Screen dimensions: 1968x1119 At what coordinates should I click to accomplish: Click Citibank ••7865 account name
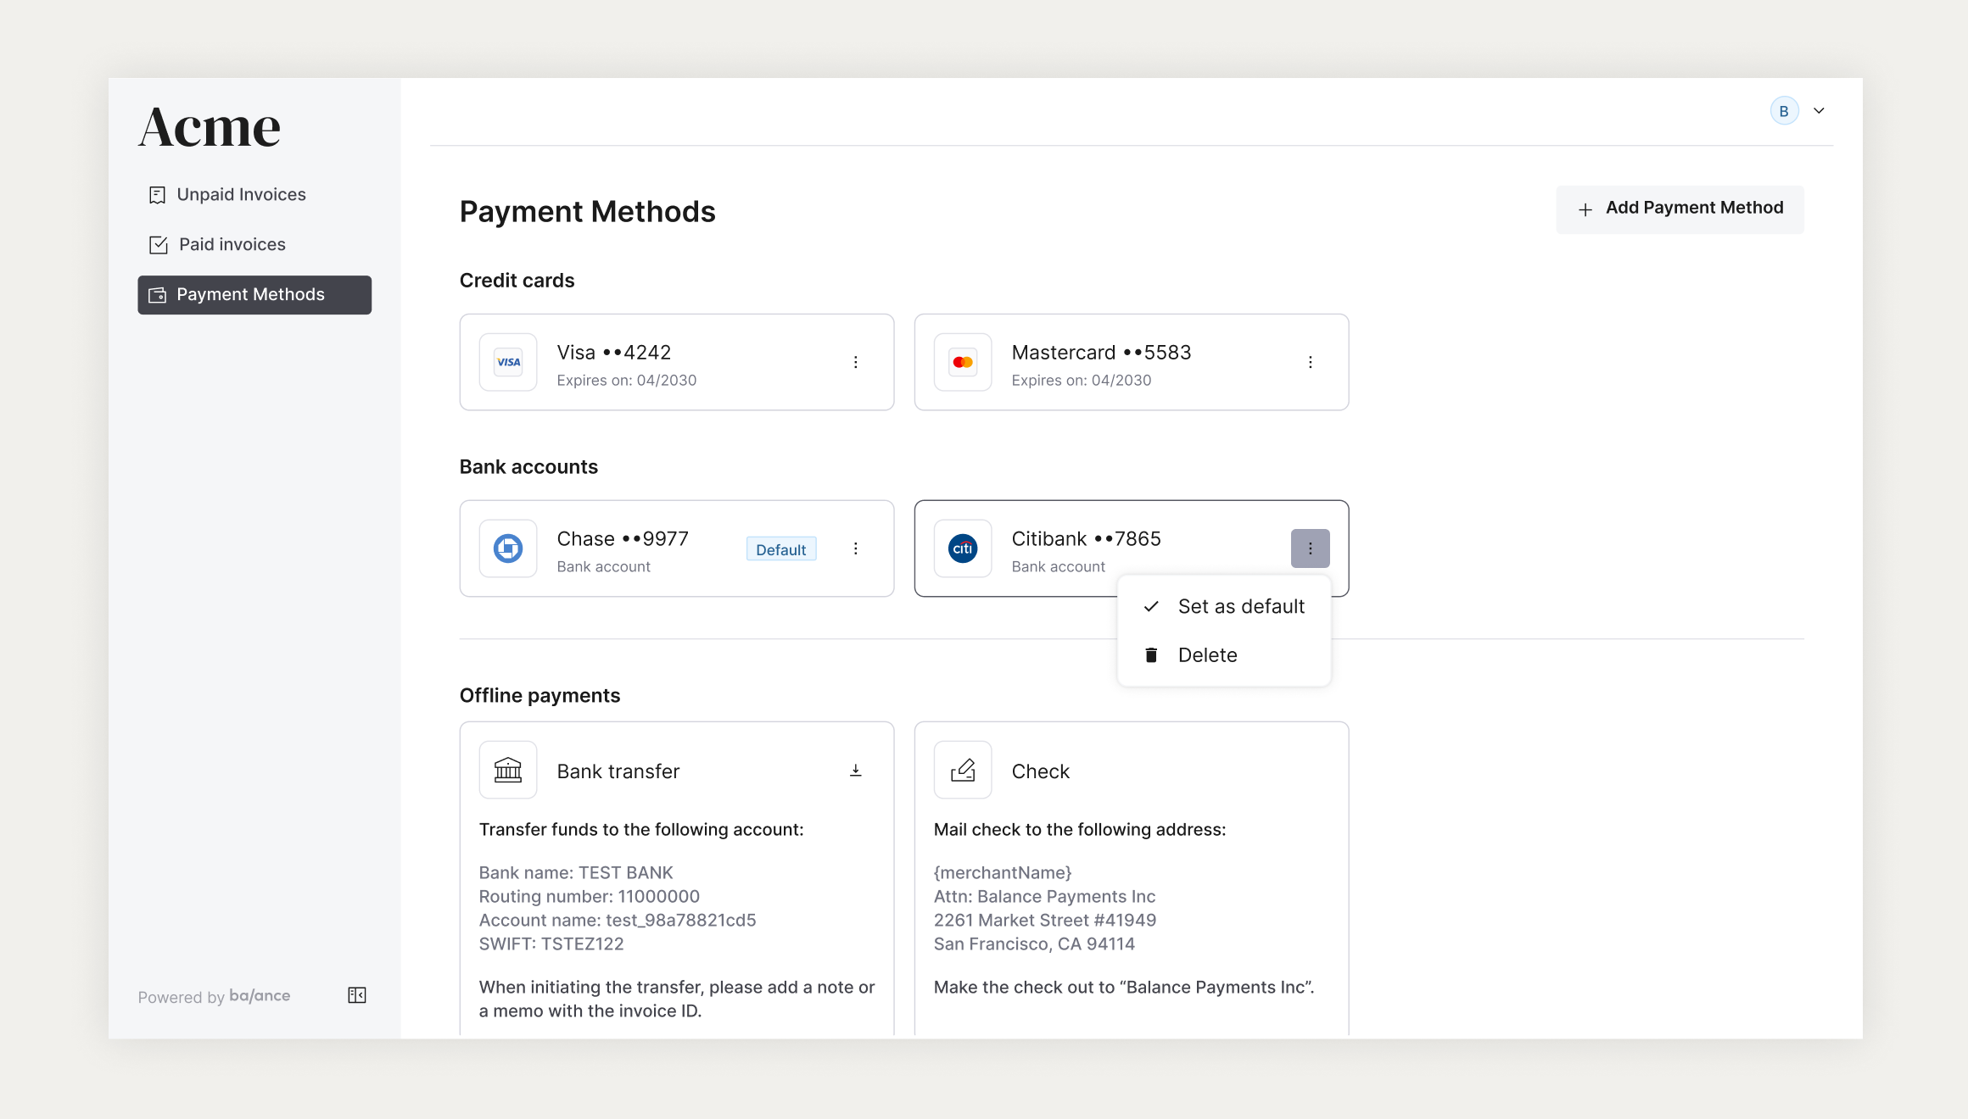[1086, 539]
